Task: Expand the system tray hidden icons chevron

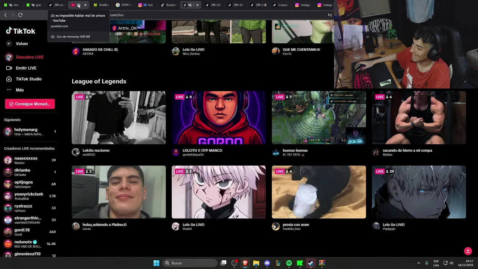Action: (419, 263)
